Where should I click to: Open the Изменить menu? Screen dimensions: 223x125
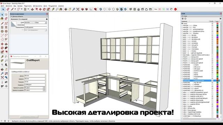coord(9,6)
